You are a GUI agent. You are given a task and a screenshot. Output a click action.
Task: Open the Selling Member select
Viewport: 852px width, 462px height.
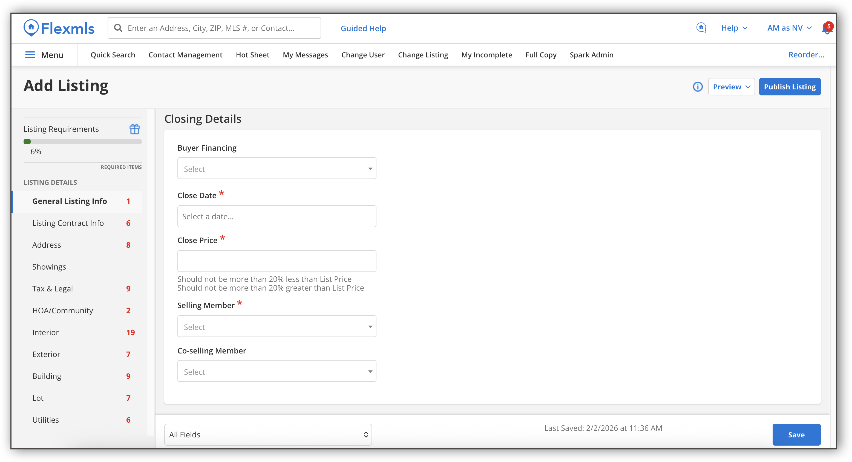click(x=277, y=326)
